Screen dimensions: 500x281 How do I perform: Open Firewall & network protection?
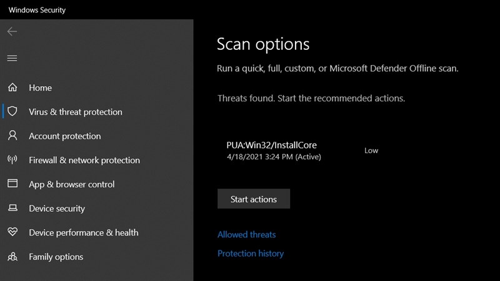84,160
